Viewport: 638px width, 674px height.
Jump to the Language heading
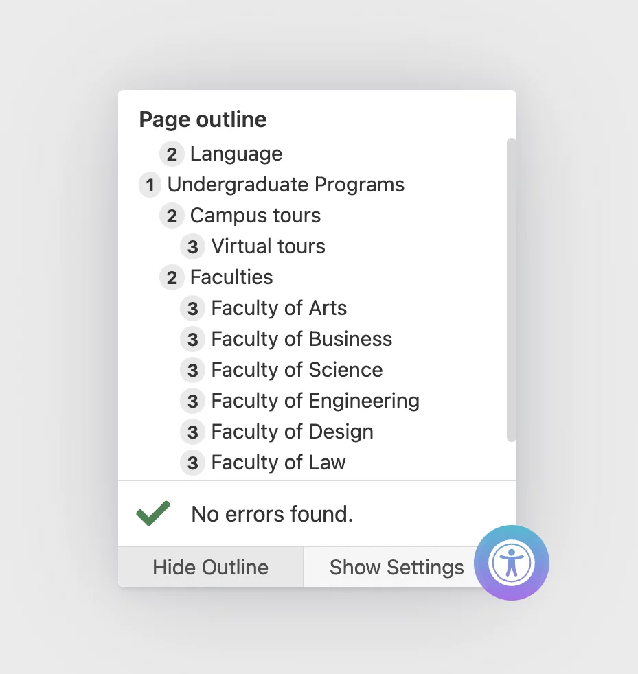(236, 154)
